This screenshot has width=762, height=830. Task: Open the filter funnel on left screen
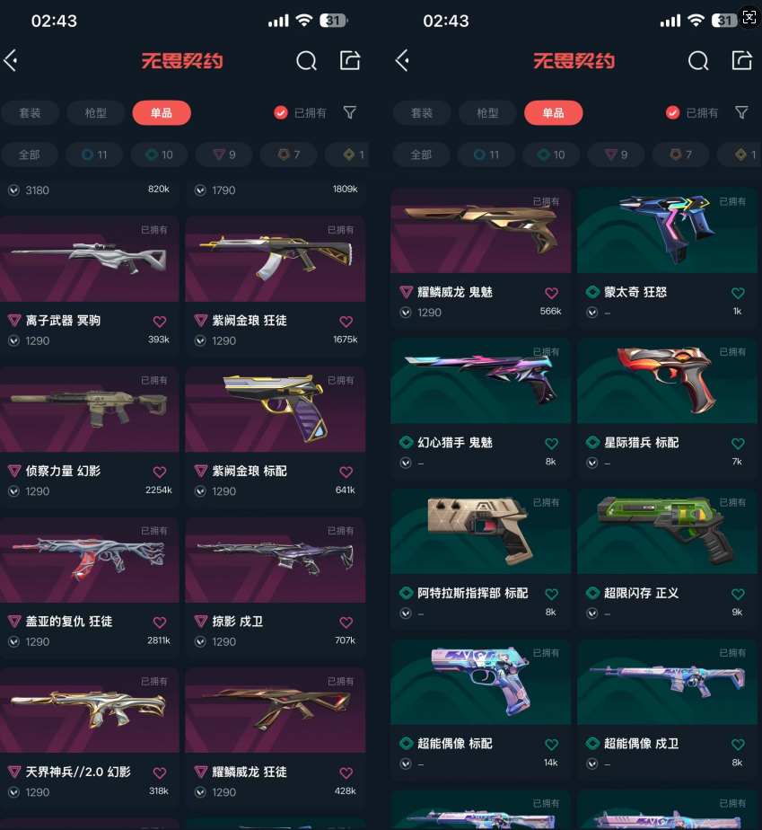349,112
